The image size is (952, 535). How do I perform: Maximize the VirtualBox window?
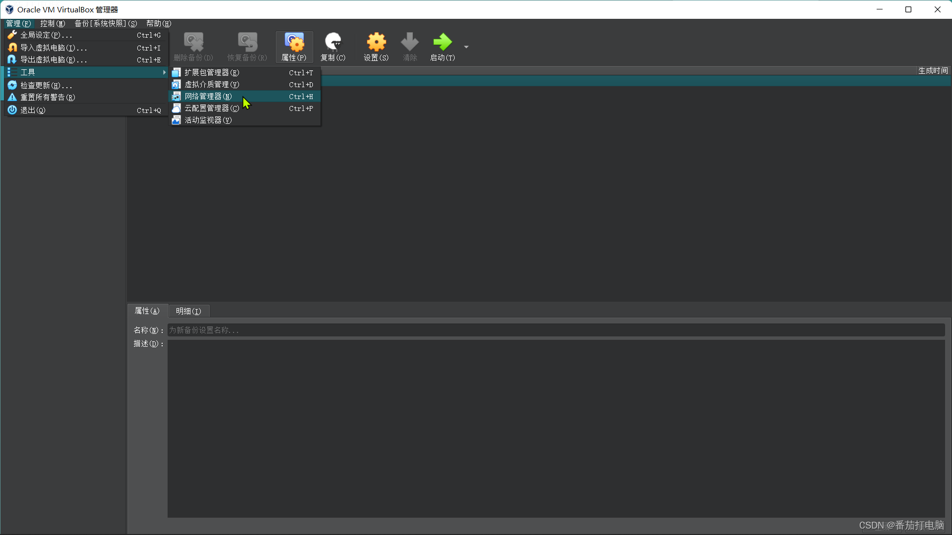tap(908, 9)
